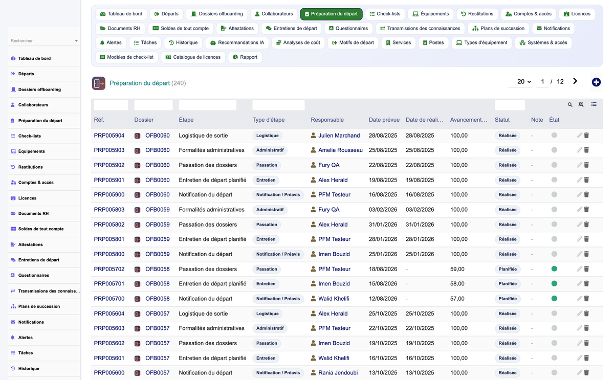
Task: Edit row PRP005803 with pencil icon
Action: pos(579,210)
